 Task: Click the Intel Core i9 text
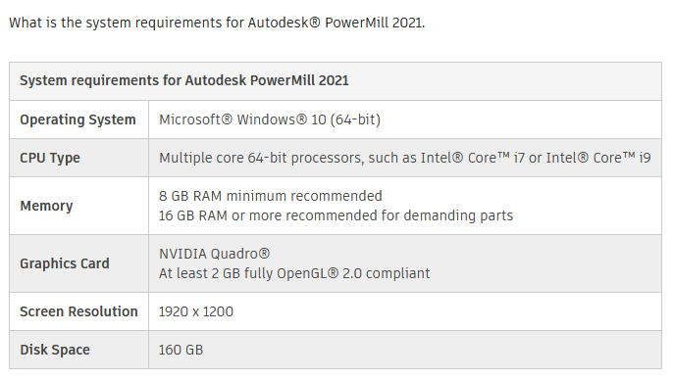tap(598, 158)
